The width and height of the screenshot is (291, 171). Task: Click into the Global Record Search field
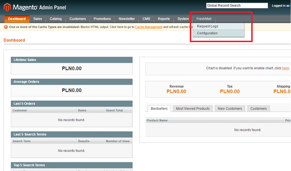coord(237,5)
